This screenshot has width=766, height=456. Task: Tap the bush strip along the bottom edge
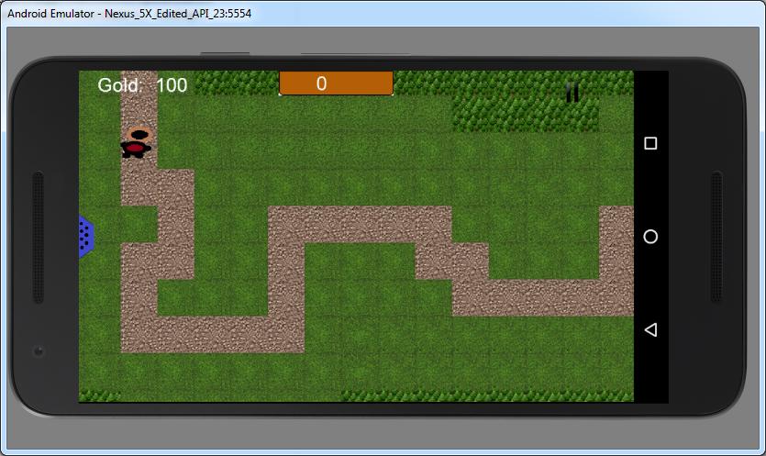click(x=486, y=395)
